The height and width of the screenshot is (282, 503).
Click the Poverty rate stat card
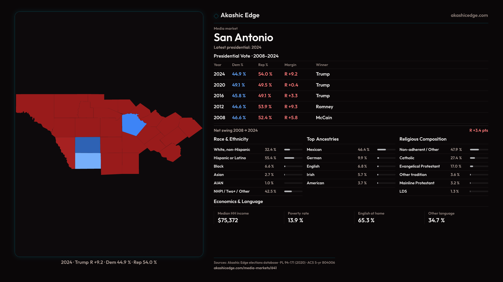298,217
